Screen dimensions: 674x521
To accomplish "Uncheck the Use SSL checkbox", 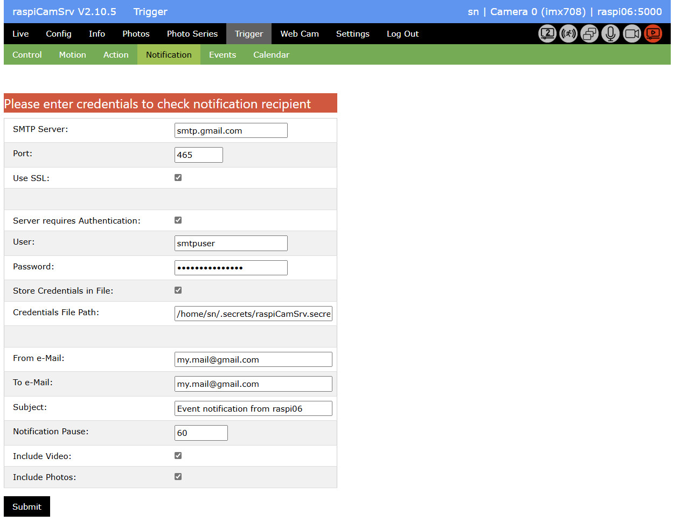I will tap(178, 178).
